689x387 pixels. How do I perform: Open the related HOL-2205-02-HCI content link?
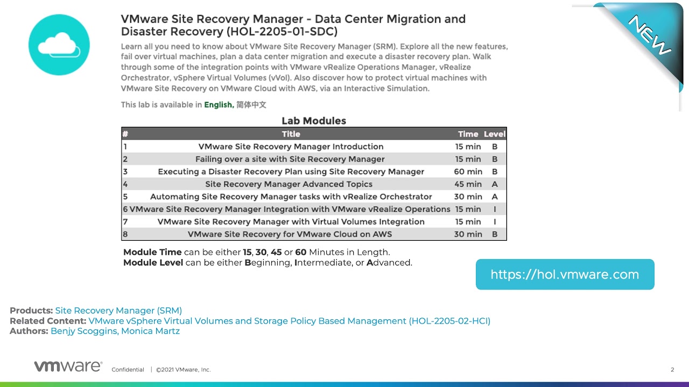coord(291,321)
